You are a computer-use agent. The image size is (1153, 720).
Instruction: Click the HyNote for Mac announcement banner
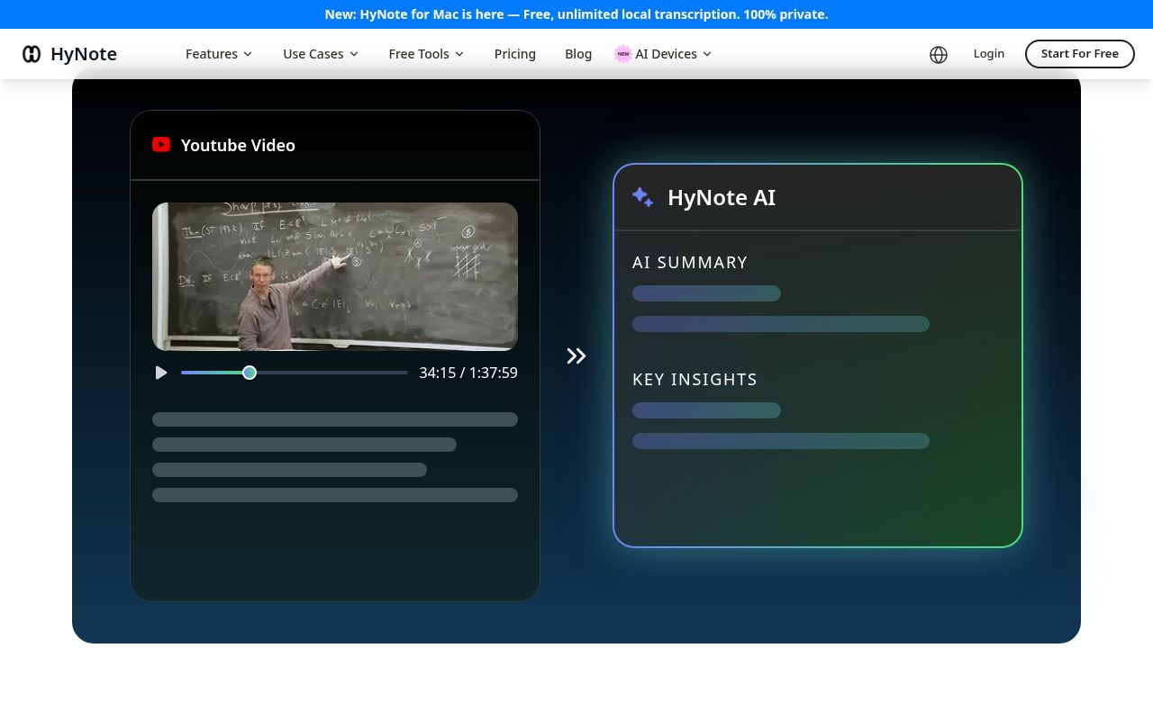(x=576, y=14)
